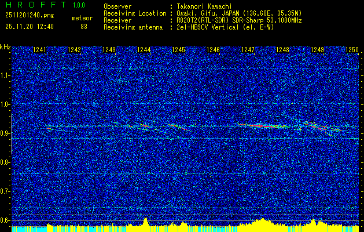Click the time marker 1242

coord(74,49)
